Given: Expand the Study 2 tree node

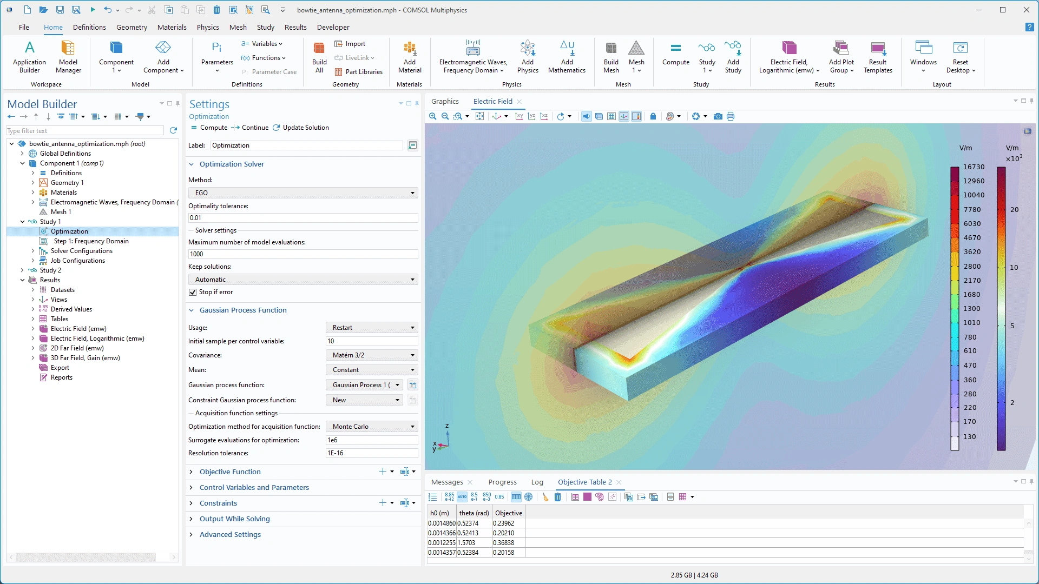Looking at the screenshot, I should 22,270.
